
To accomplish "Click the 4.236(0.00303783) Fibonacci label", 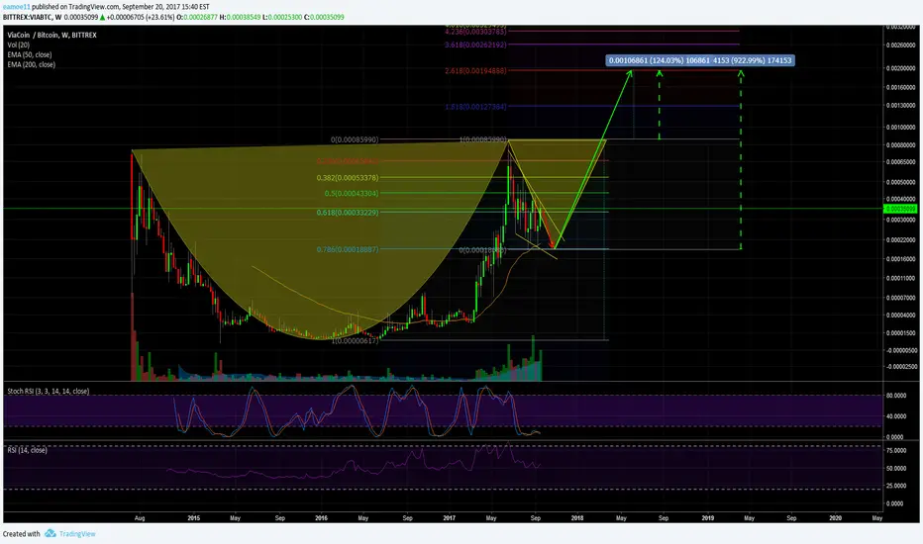I will pos(475,32).
